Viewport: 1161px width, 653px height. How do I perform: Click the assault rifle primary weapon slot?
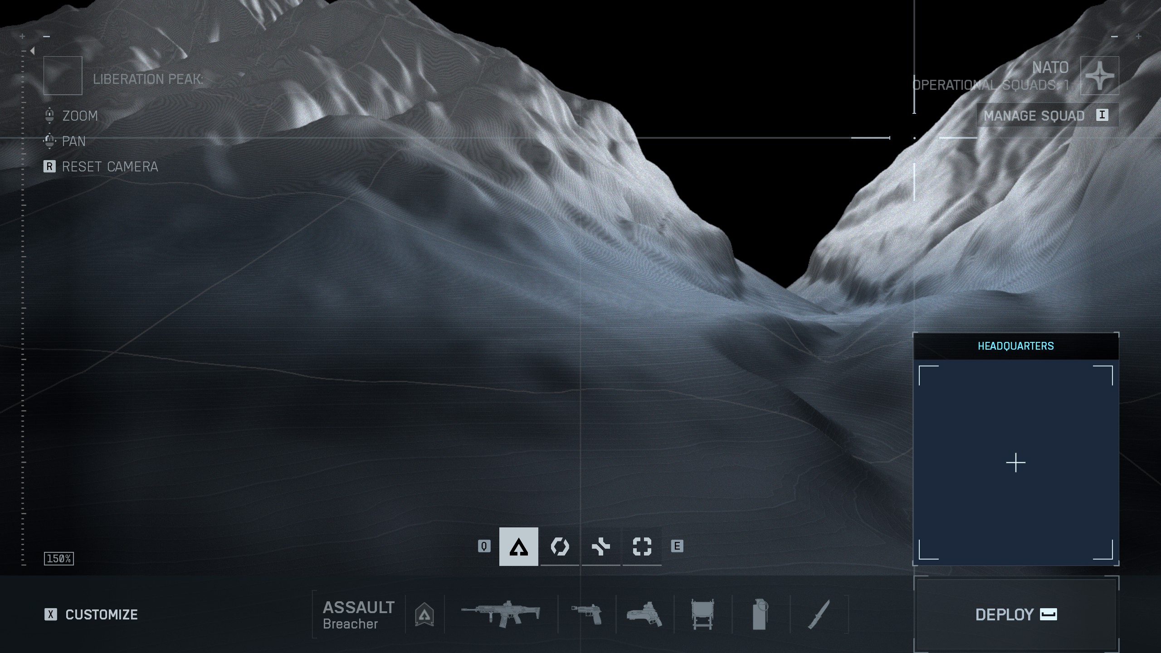coord(501,614)
